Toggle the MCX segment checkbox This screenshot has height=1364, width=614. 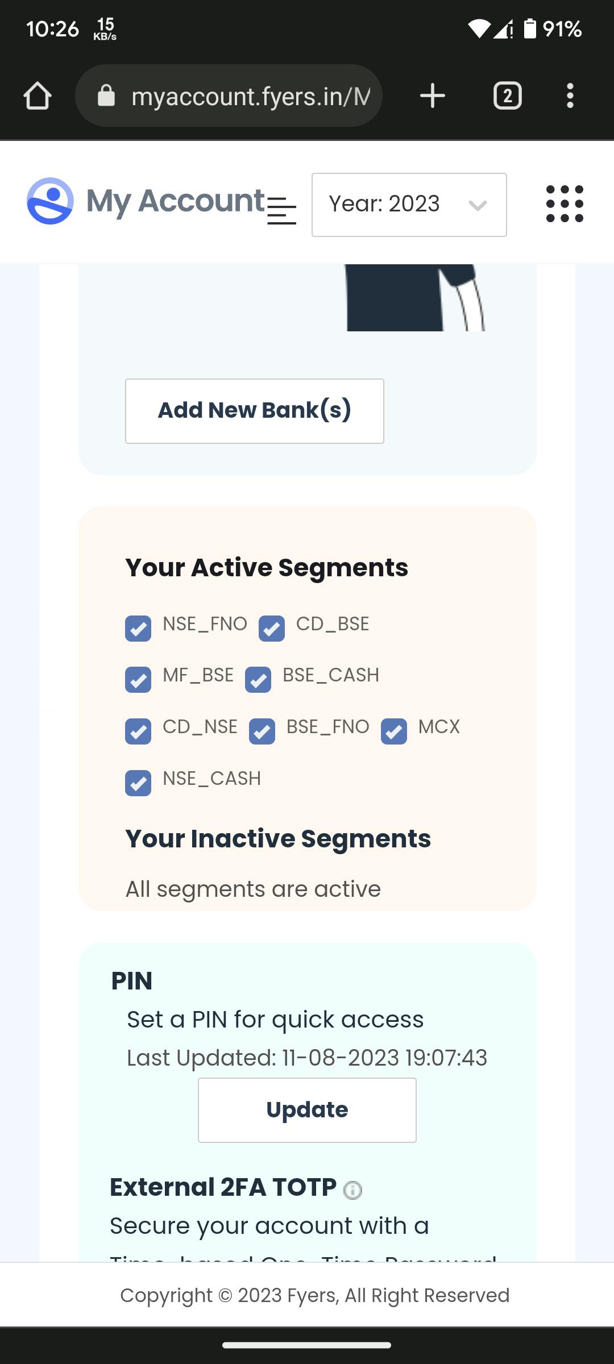(x=394, y=731)
